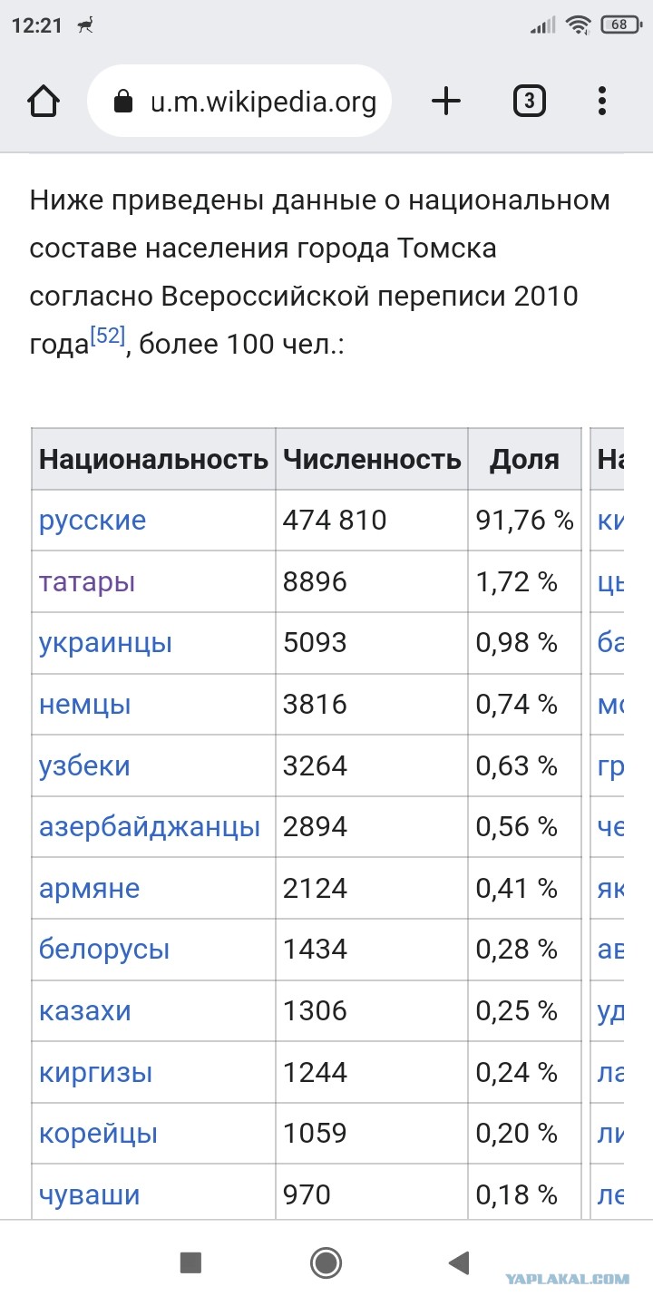Screen dimensions: 653x1306
Task: Open the русские link
Action: (x=92, y=521)
